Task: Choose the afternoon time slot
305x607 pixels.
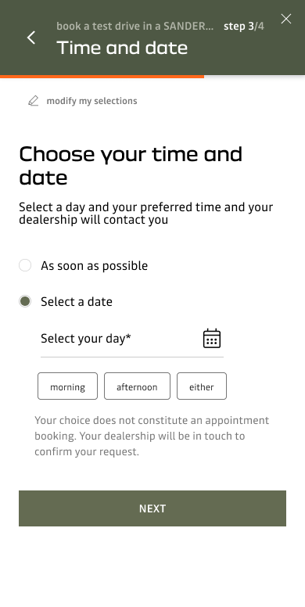Action: click(137, 386)
